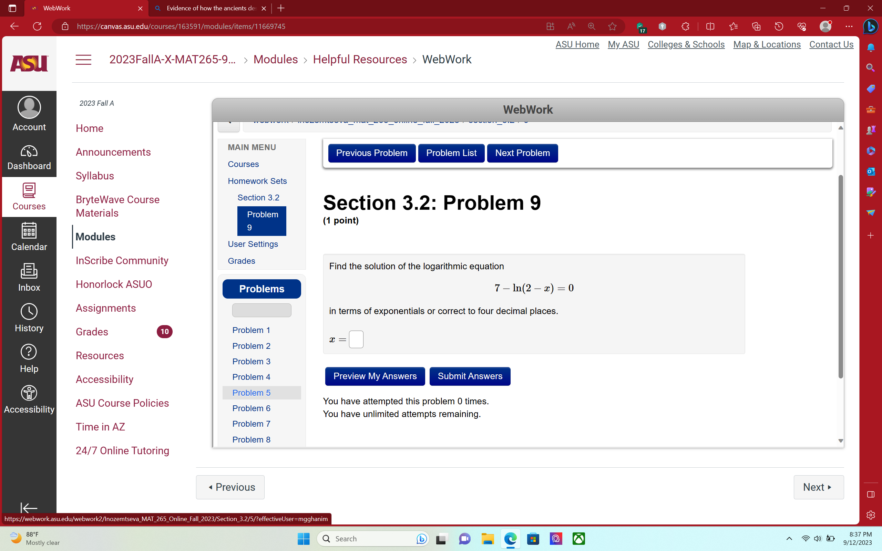Screen dimensions: 882x551
Task: Click the x input field
Action: click(356, 340)
